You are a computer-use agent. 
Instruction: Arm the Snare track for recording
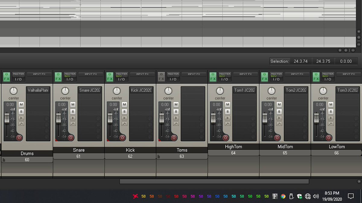(71, 138)
